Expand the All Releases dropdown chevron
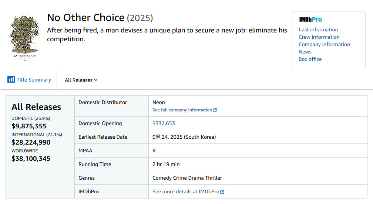The height and width of the screenshot is (204, 373). 96,80
